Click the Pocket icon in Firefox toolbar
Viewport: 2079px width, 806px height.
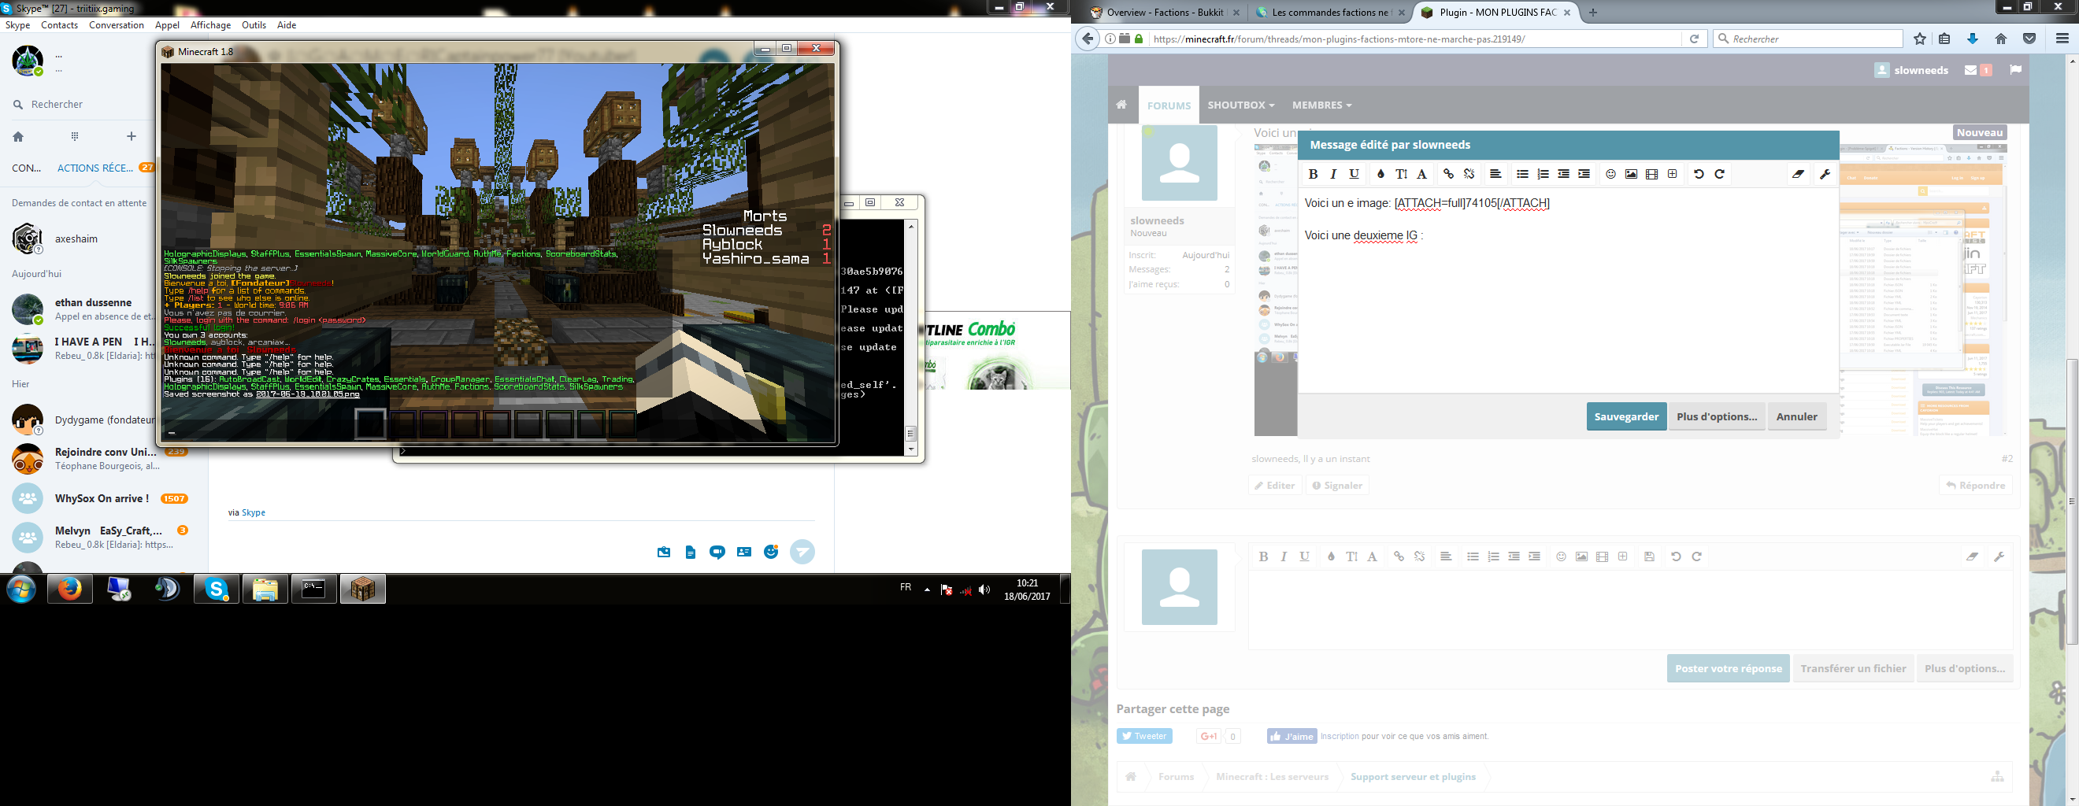(x=2029, y=39)
